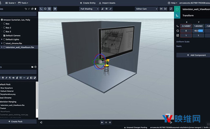210x129 pixels.
Task: Click the X translation input field
Action: pyautogui.click(x=186, y=26)
